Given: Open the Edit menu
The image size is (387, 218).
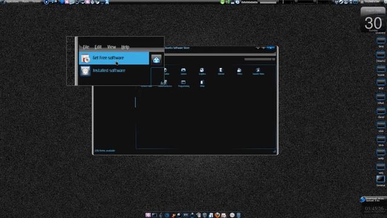Looking at the screenshot, I should point(98,47).
